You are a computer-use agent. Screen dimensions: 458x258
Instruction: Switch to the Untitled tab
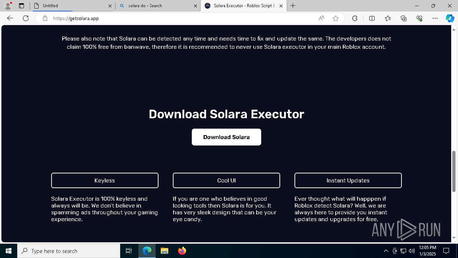coord(72,6)
